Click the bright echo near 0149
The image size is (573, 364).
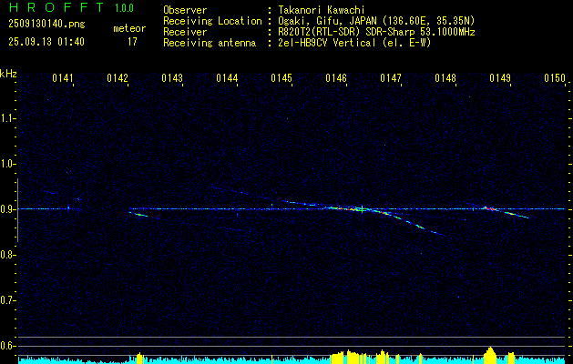pos(489,208)
